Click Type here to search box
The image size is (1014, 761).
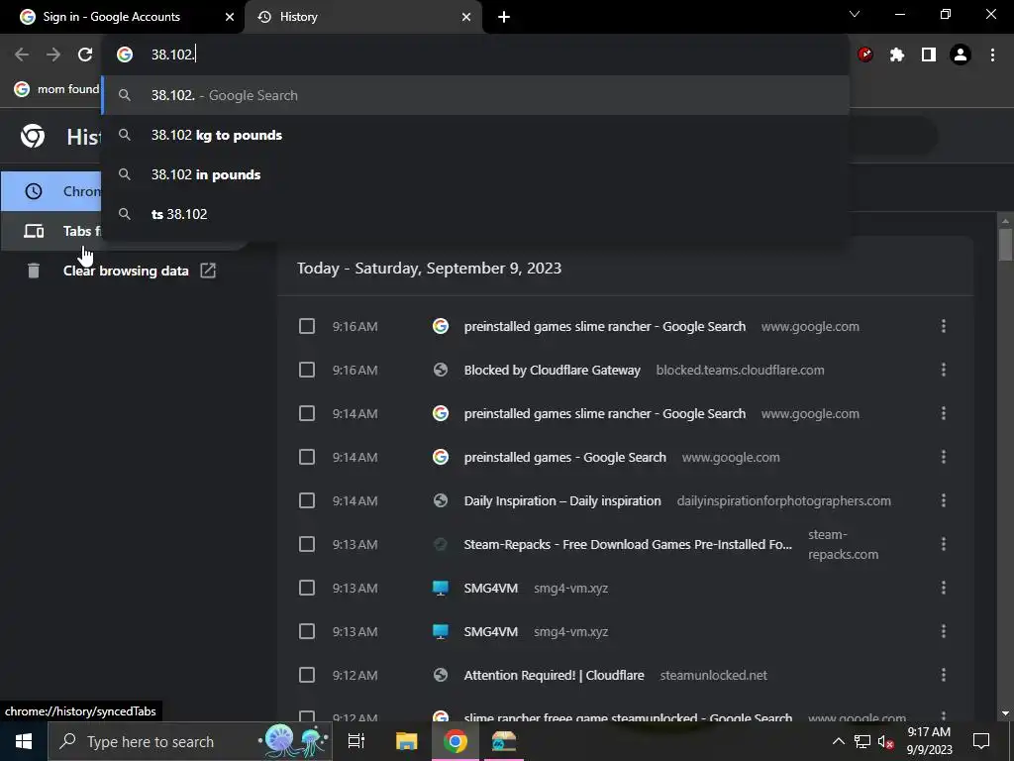click(x=190, y=741)
